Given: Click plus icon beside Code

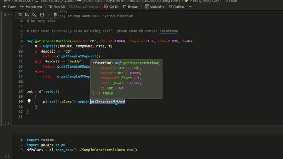Looking at the screenshot, I should pos(4,7).
